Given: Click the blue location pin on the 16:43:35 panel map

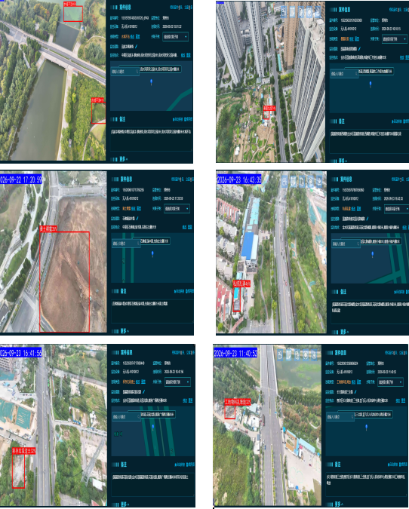Looking at the screenshot, I should tap(372, 254).
